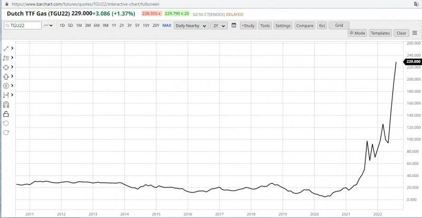Select the trend line drawing tool
The height and width of the screenshot is (218, 422).
[6, 48]
